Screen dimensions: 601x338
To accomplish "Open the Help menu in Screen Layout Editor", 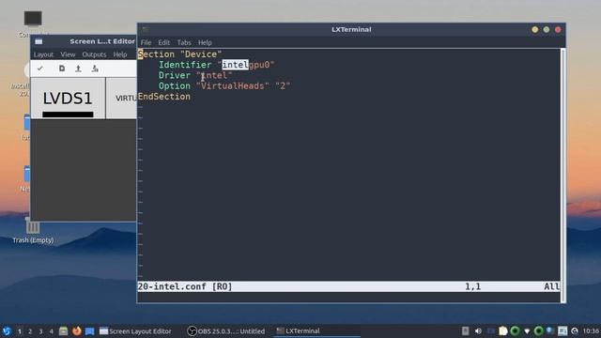I will tap(120, 54).
